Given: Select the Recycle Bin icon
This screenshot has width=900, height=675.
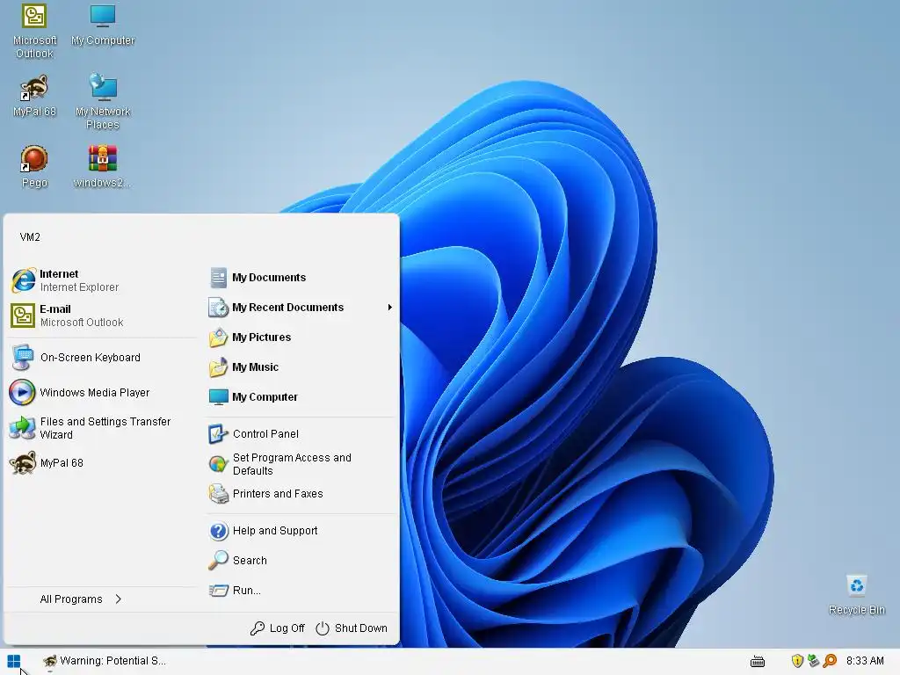Looking at the screenshot, I should [856, 595].
